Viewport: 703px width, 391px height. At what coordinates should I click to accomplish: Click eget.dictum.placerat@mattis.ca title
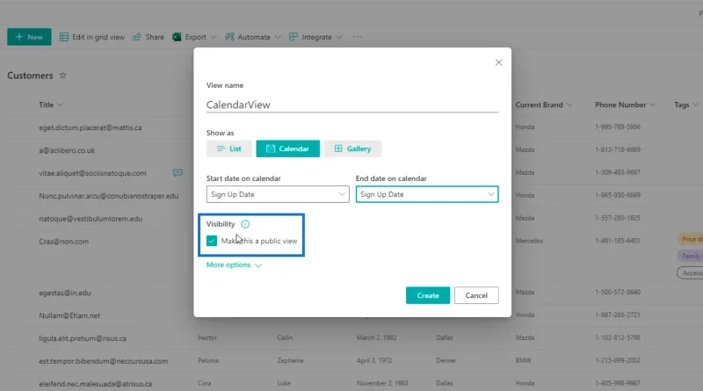pos(91,127)
